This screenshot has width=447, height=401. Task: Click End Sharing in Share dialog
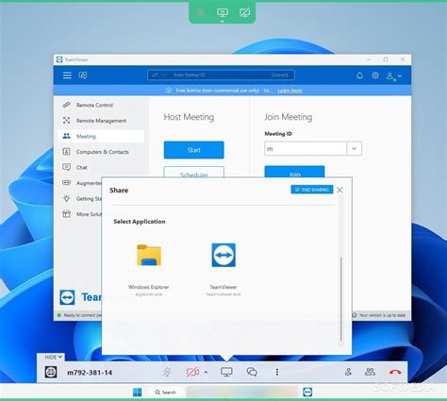[312, 190]
